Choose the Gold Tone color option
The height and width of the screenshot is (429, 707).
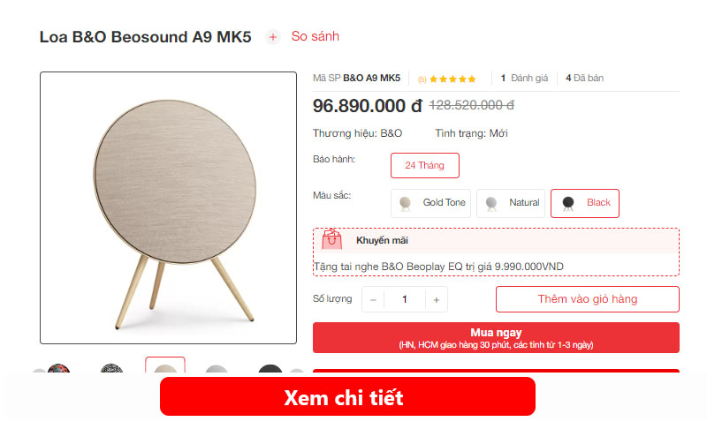(x=430, y=203)
